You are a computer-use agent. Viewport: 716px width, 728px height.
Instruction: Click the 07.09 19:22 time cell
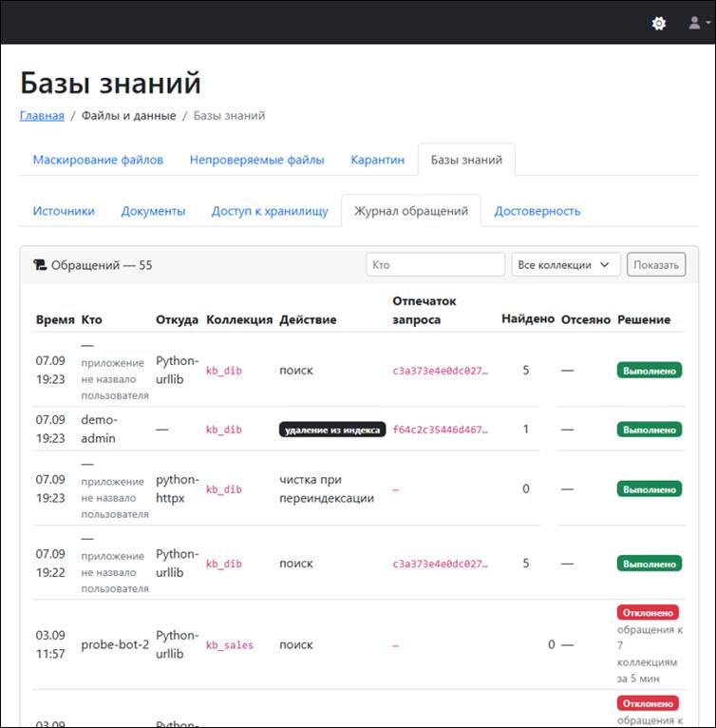(x=50, y=563)
